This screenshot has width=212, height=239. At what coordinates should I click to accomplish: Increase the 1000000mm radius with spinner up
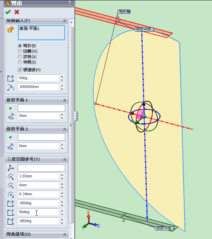click(x=62, y=86)
